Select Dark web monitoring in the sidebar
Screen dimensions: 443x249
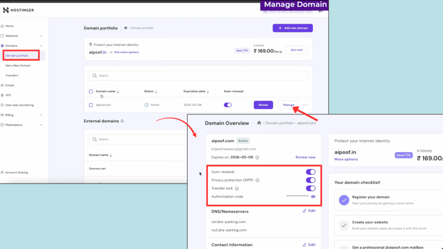[19, 105]
